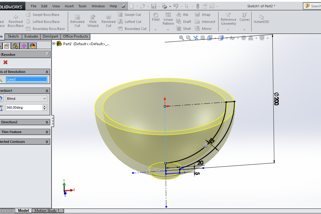Screen dimensions: 321x214
Task: Open the Insert menu
Action: click(x=69, y=6)
